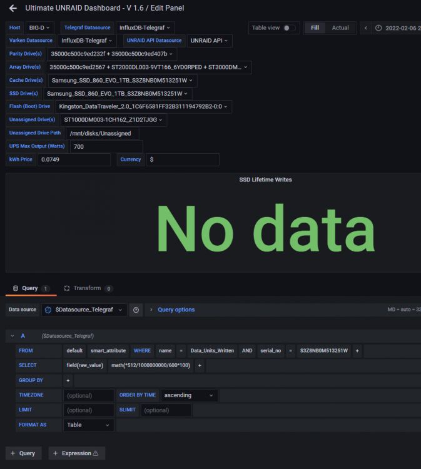421x469 pixels.
Task: Go back using the left arrow icon
Action: [x=13, y=8]
